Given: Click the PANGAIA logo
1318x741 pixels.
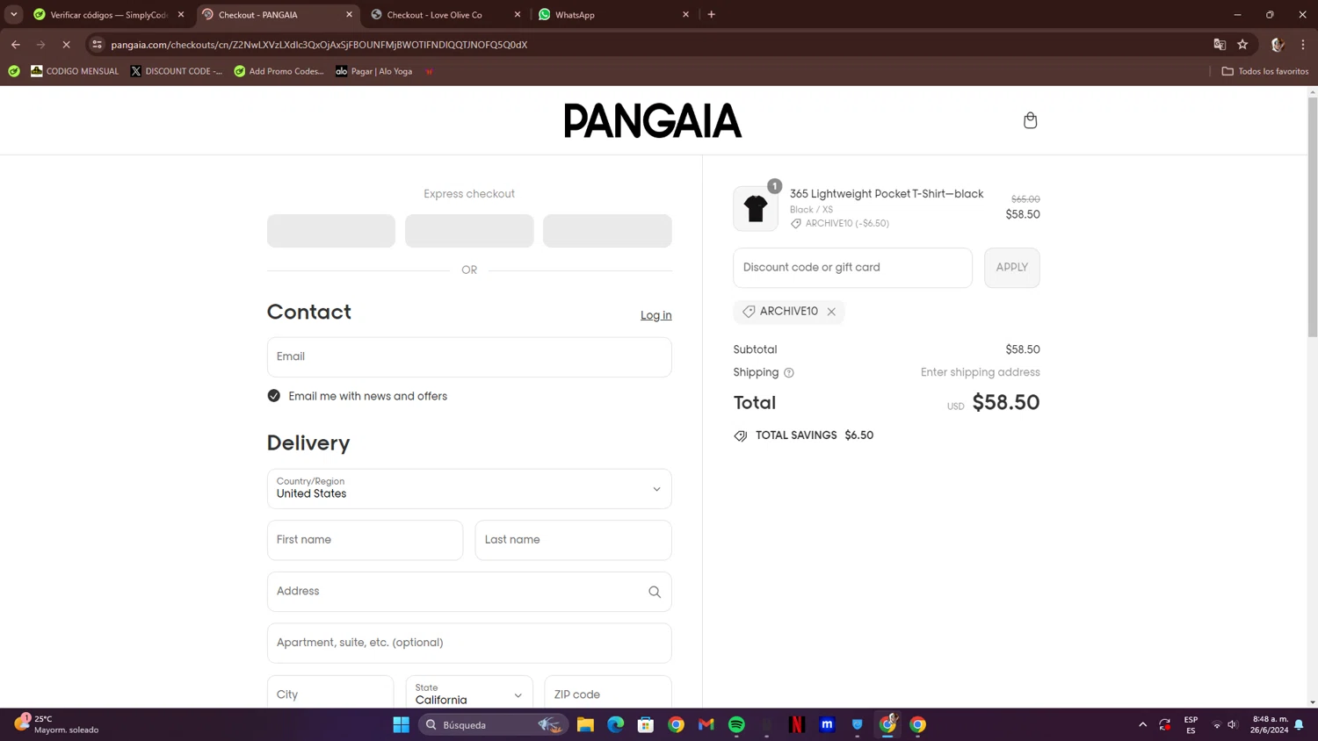Looking at the screenshot, I should click(x=653, y=120).
